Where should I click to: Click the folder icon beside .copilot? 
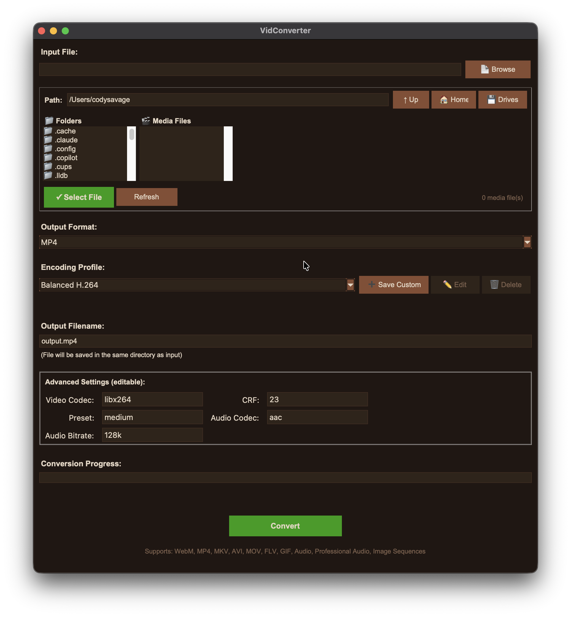tap(48, 158)
